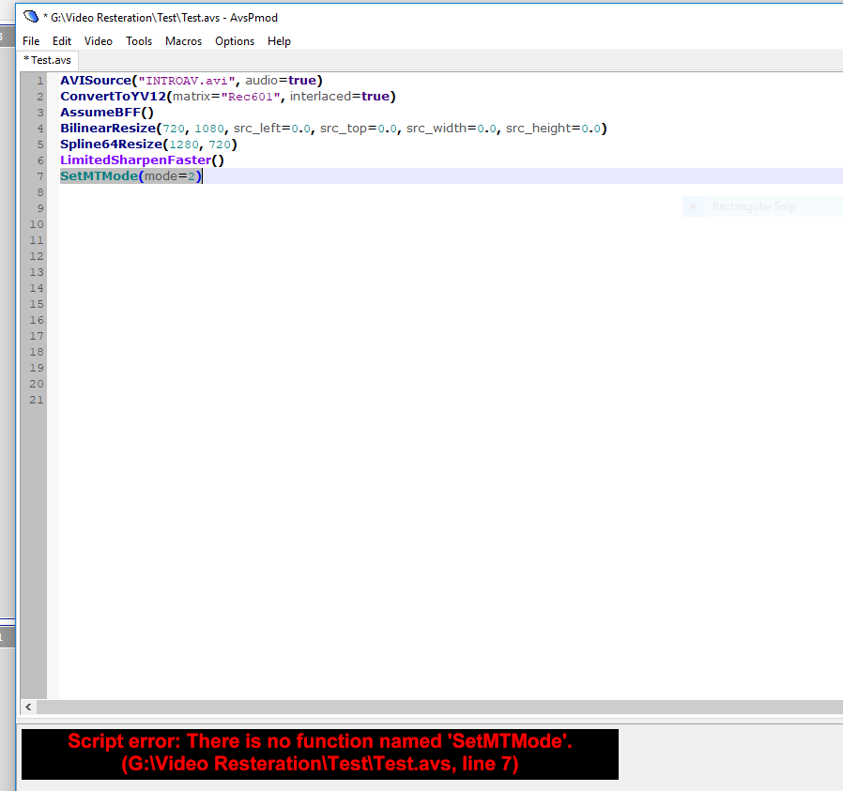The height and width of the screenshot is (791, 843).
Task: Click line number 21 in the gutter
Action: 36,400
